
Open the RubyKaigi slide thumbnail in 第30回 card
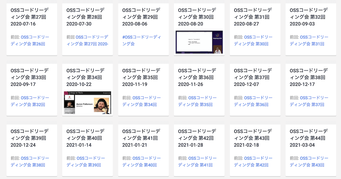click(x=199, y=42)
